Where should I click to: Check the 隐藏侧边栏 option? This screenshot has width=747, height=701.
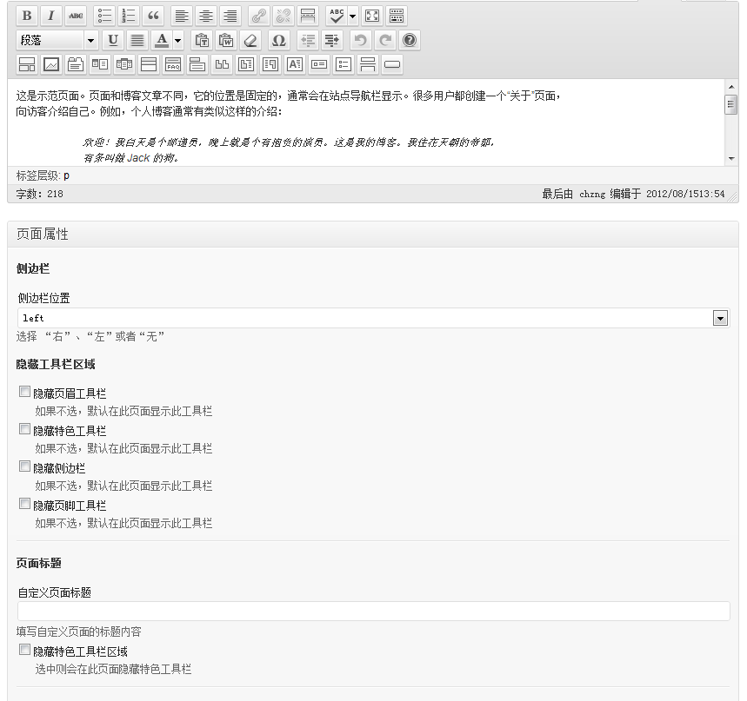coord(24,466)
